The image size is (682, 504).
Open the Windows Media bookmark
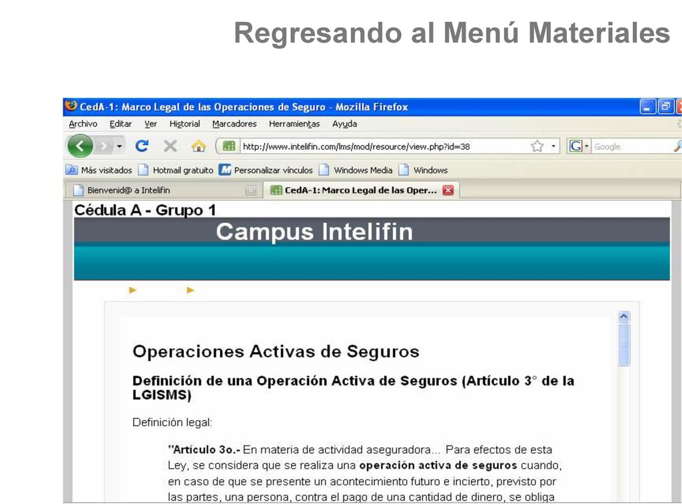(x=356, y=170)
